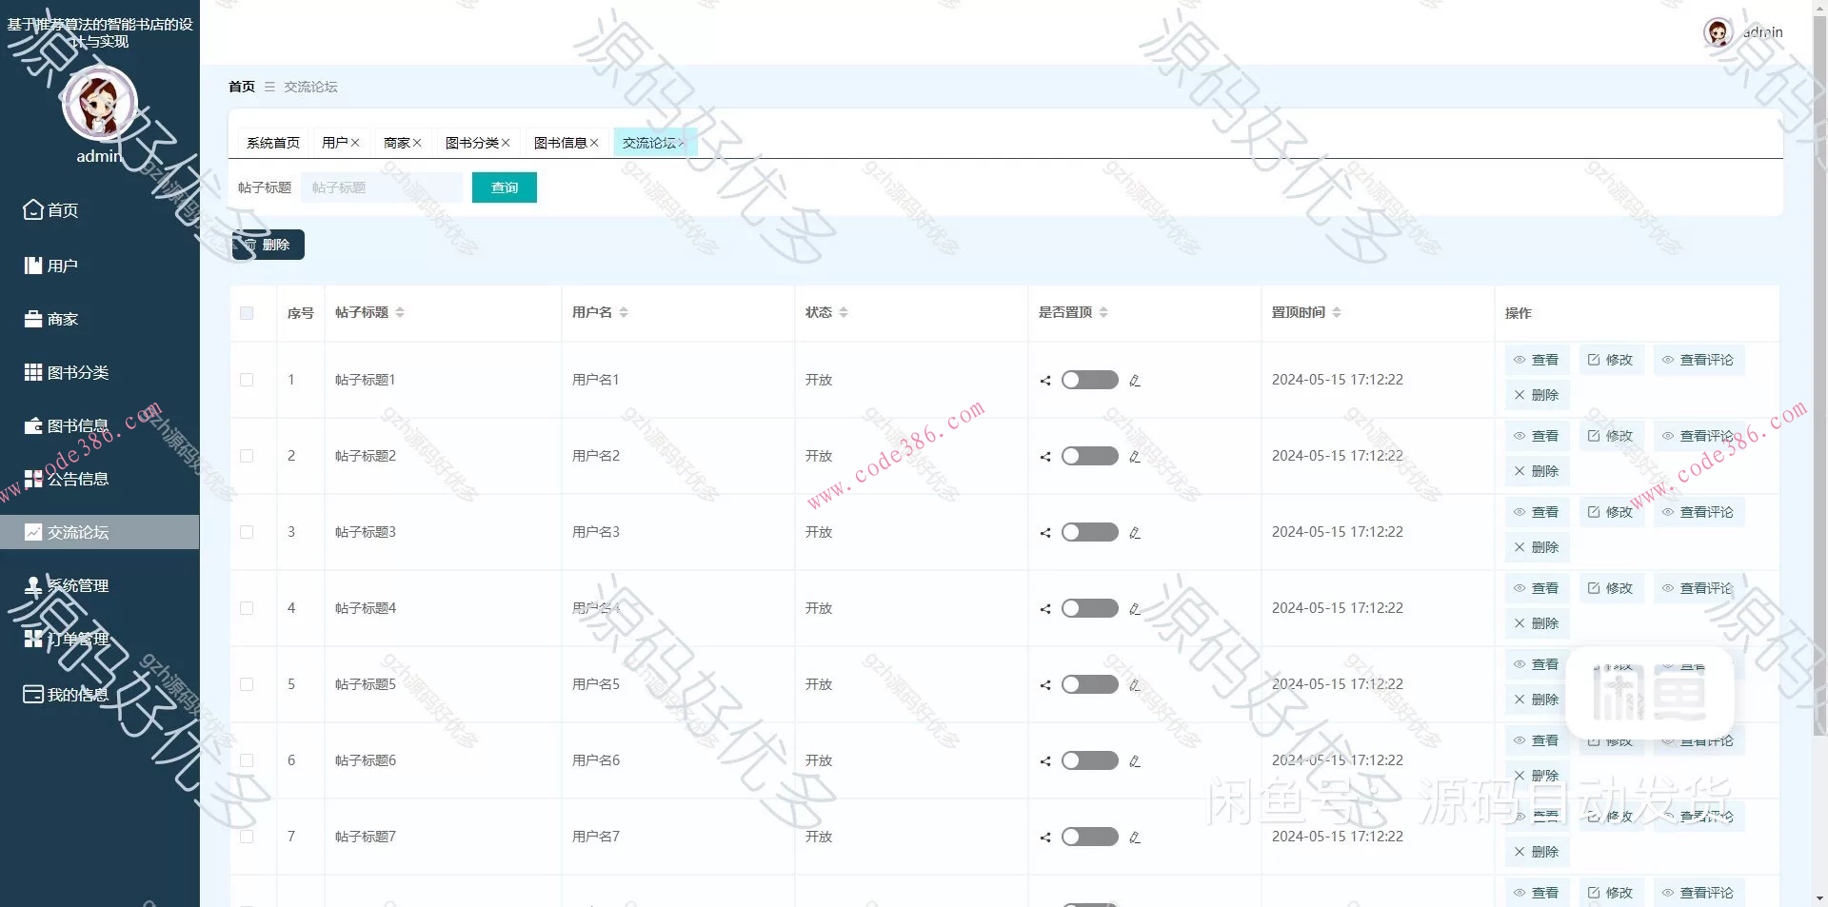Viewport: 1828px width, 907px height.
Task: Click 修改 for row 帖子标题3
Action: click(x=1611, y=512)
